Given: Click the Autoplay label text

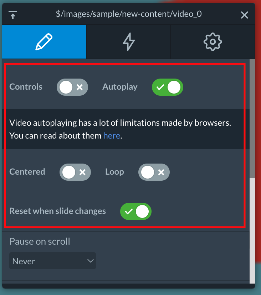Looking at the screenshot, I should (120, 87).
